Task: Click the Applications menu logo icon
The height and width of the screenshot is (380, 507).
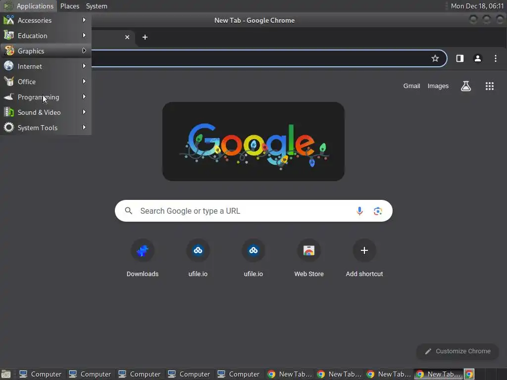Action: [x=8, y=6]
